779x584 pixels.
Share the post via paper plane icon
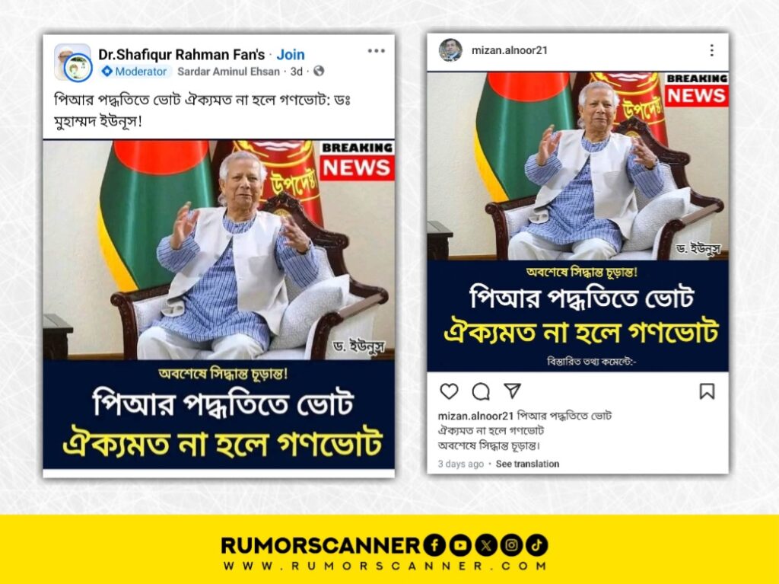coord(512,391)
